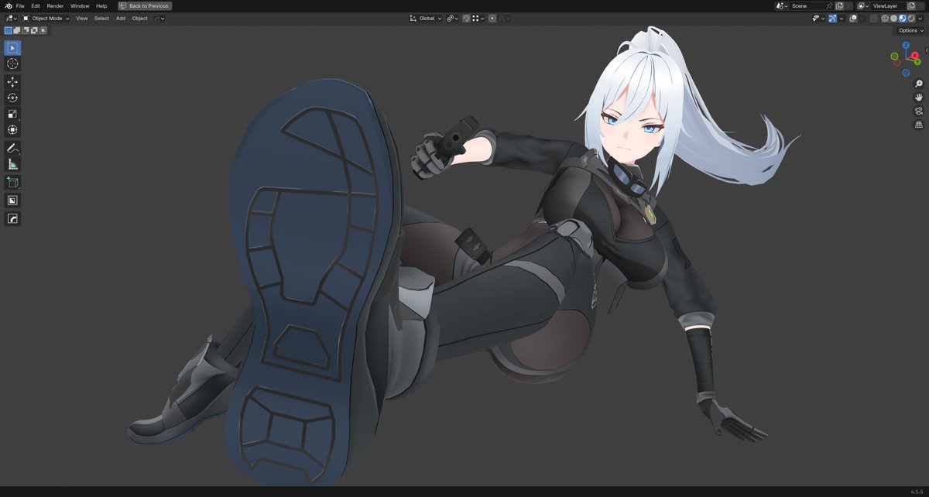Screen dimensions: 929x497
Task: Toggle viewport overlays
Action: (853, 18)
